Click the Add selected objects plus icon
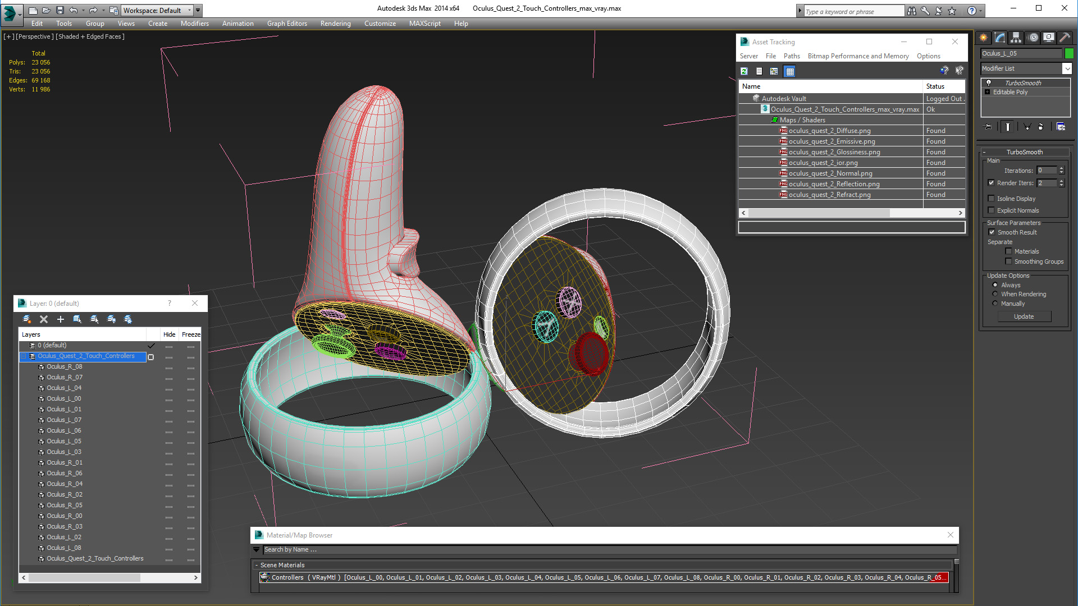Screen dimensions: 1078x606 coord(61,319)
